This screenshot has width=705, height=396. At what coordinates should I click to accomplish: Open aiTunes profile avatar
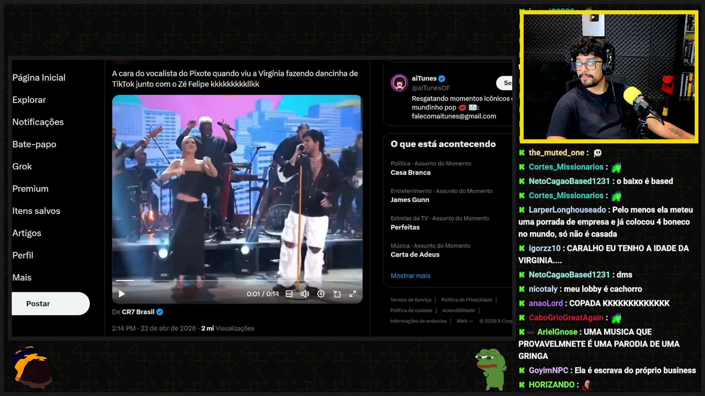(399, 83)
